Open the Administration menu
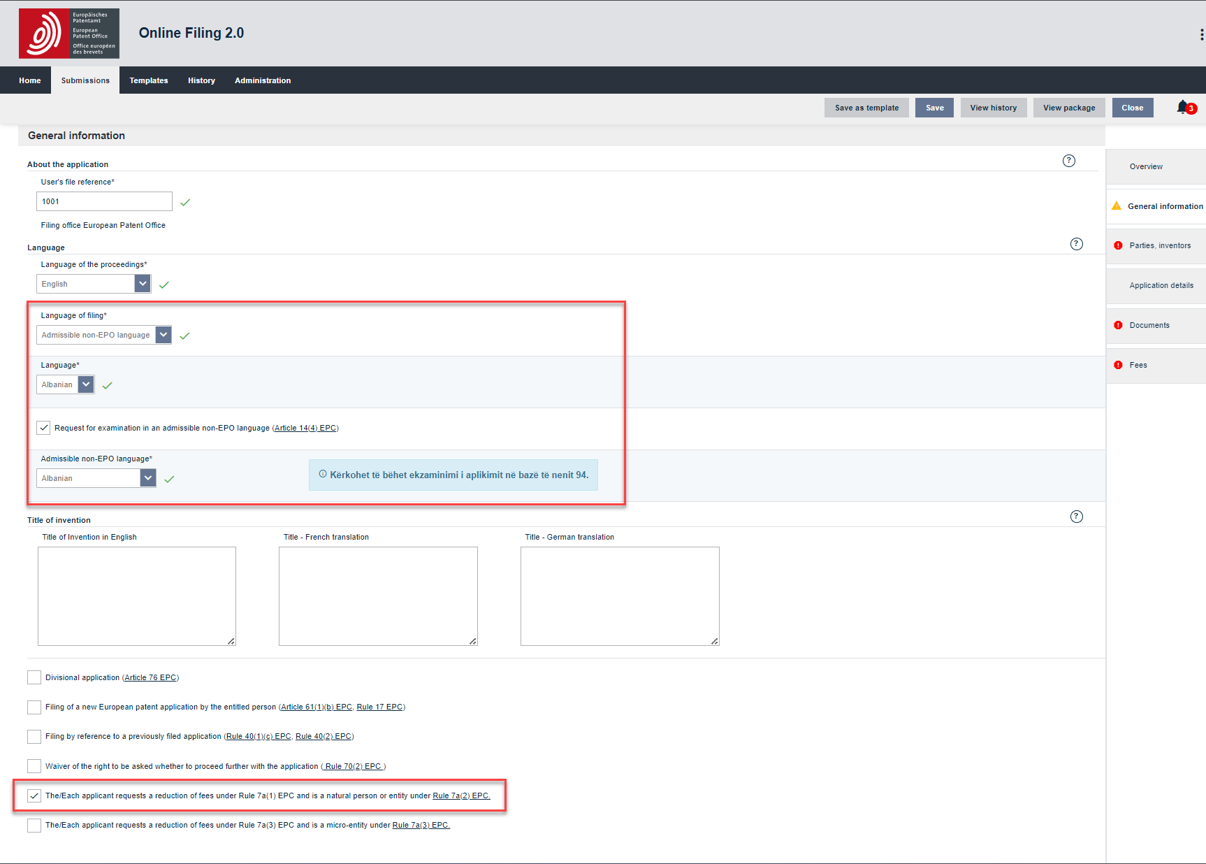This screenshot has height=864, width=1206. (x=263, y=80)
